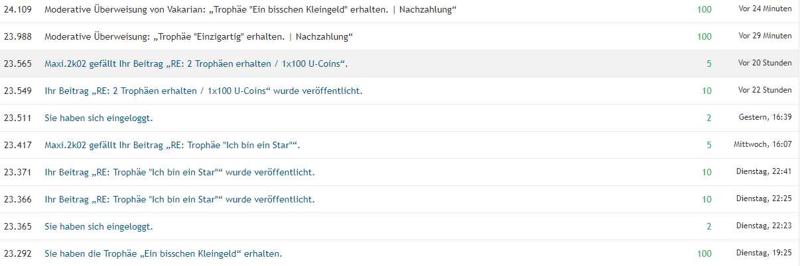Click the "Vor 22 Stunden" timestamp
Viewport: 800px width, 266px height.
click(765, 91)
